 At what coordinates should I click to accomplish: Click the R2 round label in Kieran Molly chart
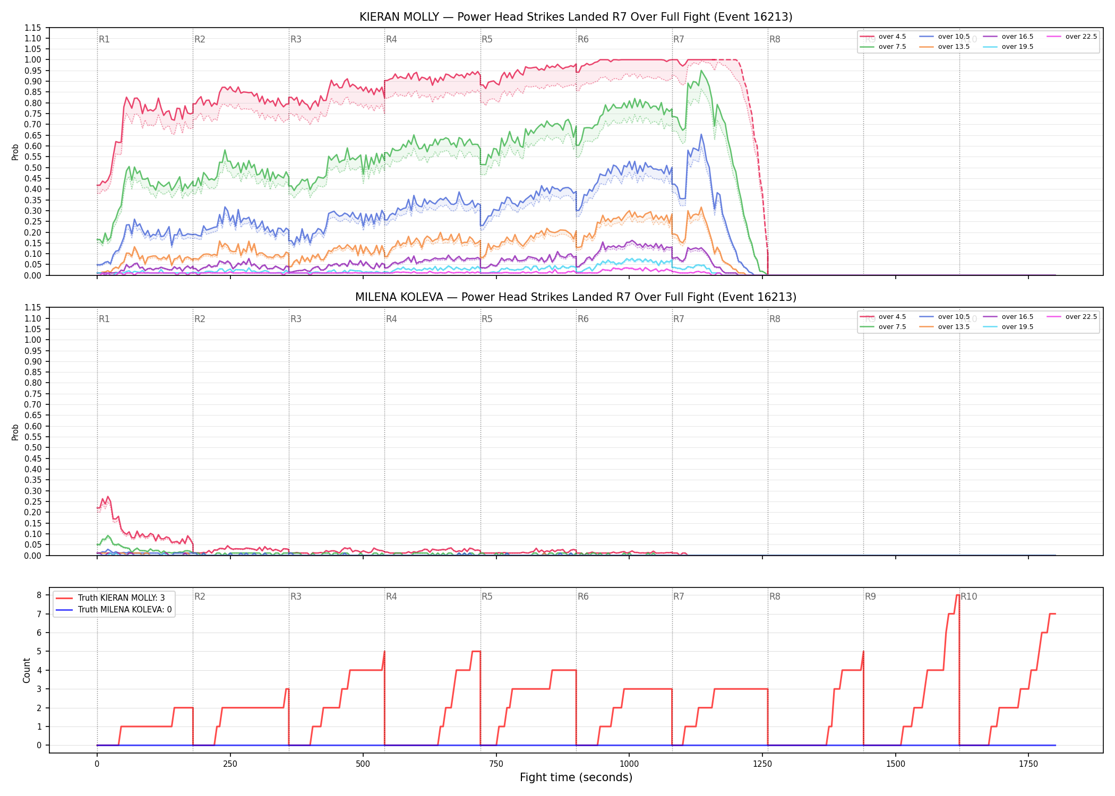pyautogui.click(x=200, y=39)
